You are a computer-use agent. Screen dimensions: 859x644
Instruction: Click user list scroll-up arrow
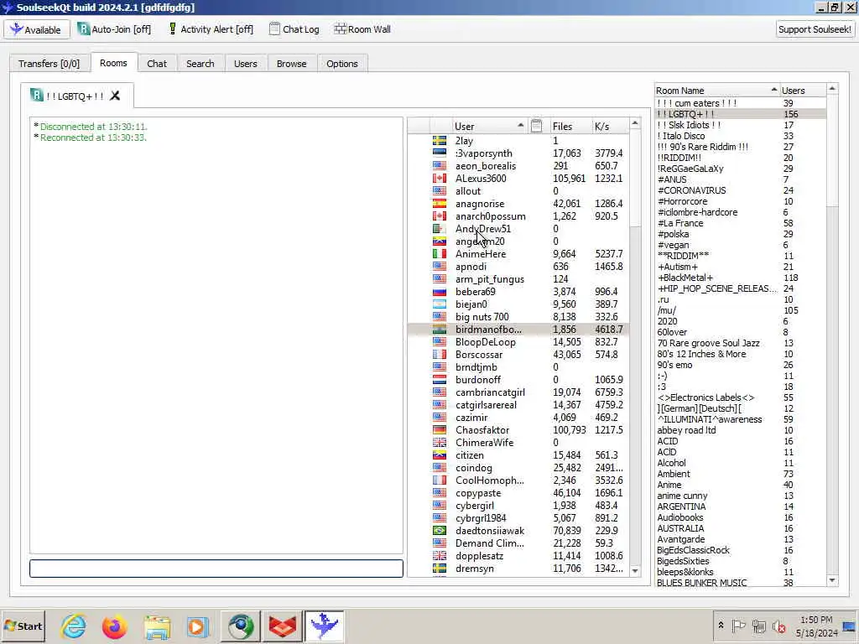click(x=635, y=123)
